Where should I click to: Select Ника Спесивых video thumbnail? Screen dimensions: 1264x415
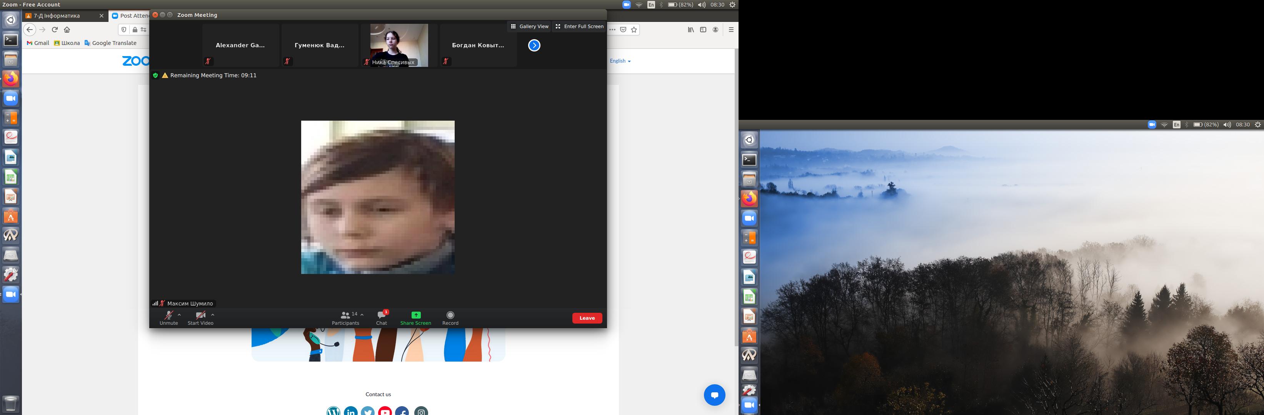click(x=399, y=45)
